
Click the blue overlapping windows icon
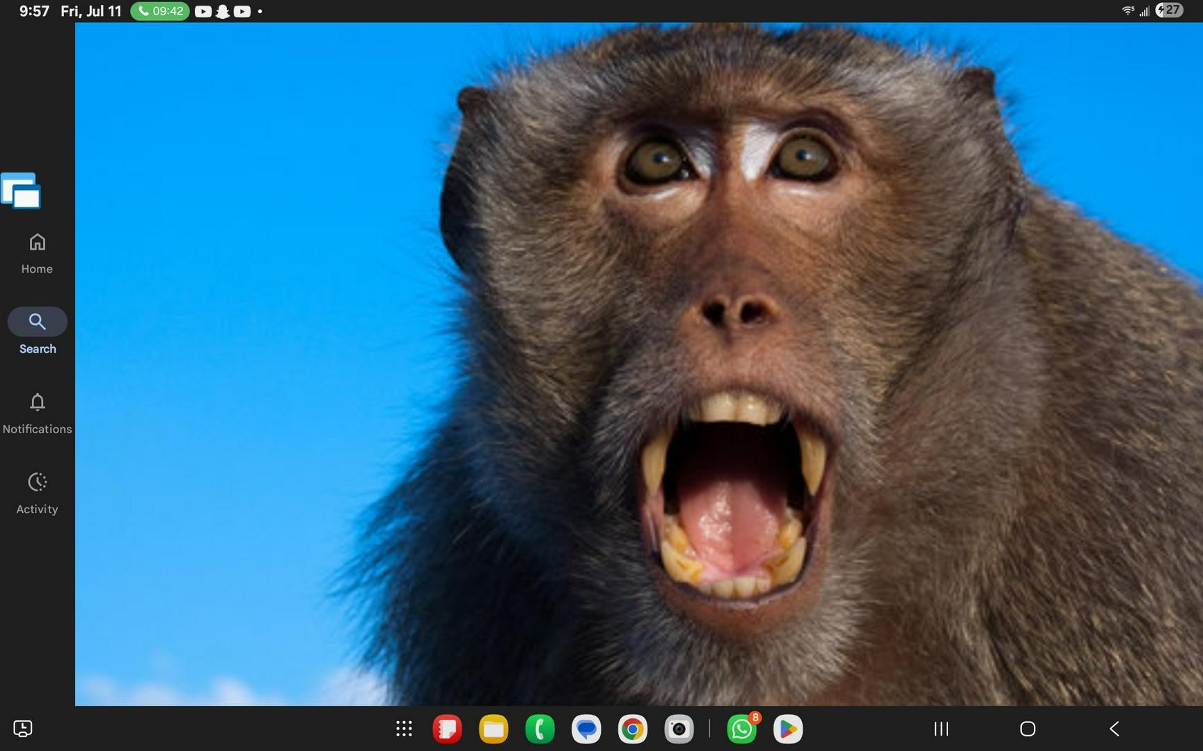(21, 191)
